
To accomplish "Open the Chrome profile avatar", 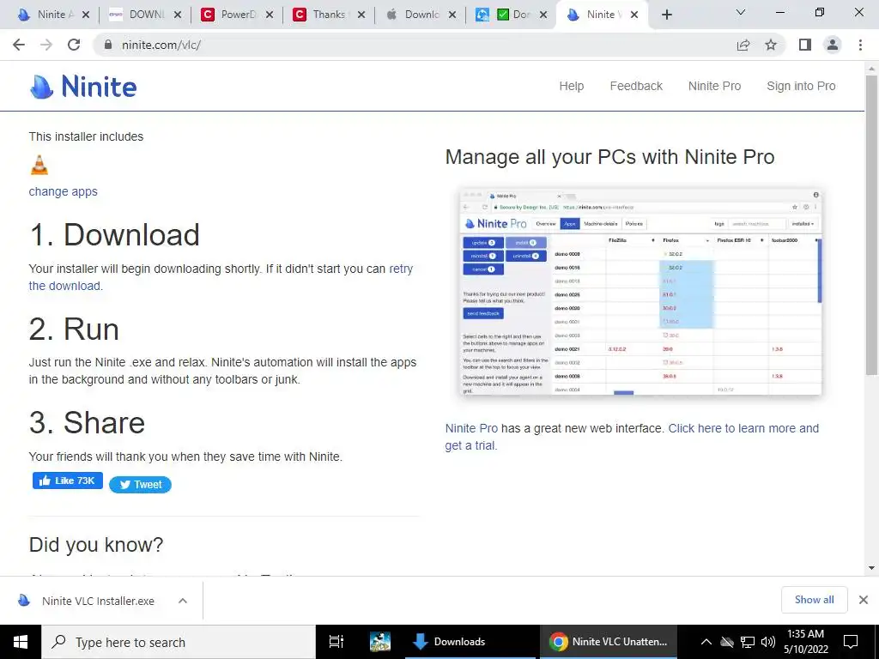I will [833, 45].
